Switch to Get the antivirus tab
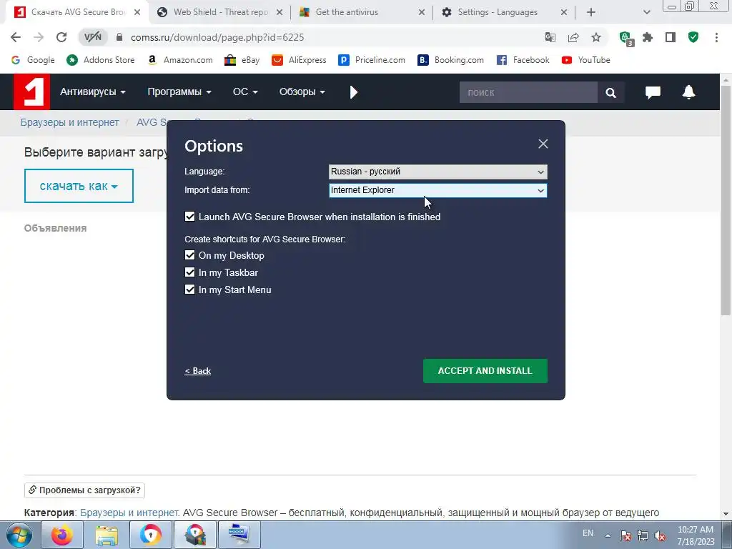This screenshot has width=732, height=549. pos(362,12)
